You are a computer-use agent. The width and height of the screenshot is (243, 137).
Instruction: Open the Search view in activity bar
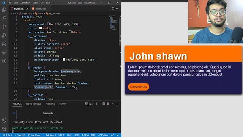(4, 18)
